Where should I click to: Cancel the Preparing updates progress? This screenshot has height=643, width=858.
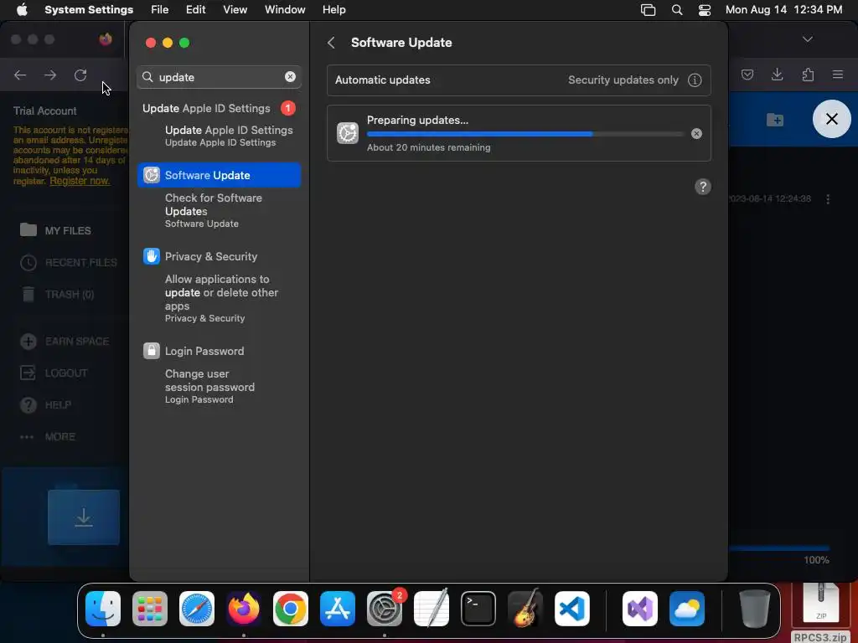pyautogui.click(x=696, y=133)
